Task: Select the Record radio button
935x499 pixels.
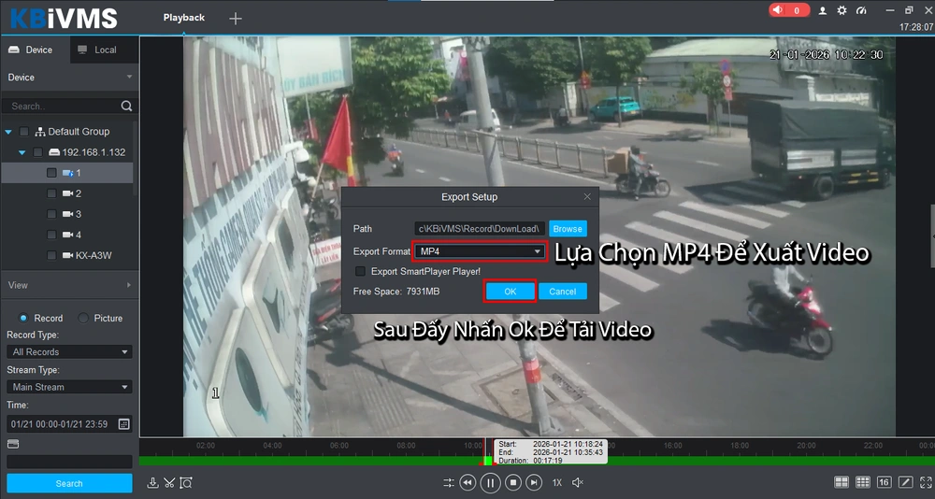Action: point(23,318)
